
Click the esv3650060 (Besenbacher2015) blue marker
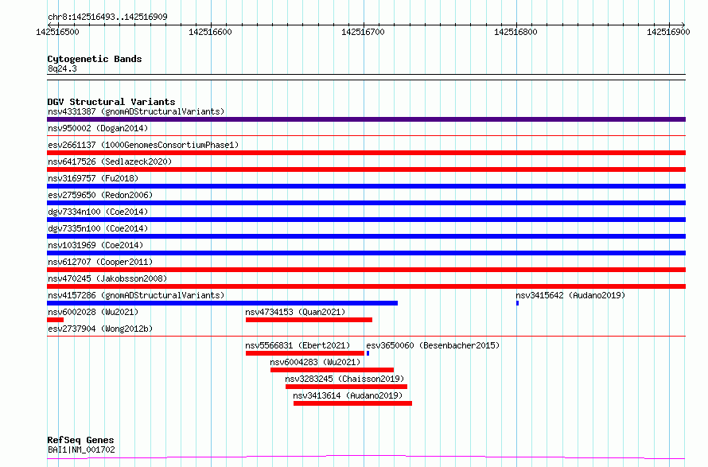pos(368,353)
